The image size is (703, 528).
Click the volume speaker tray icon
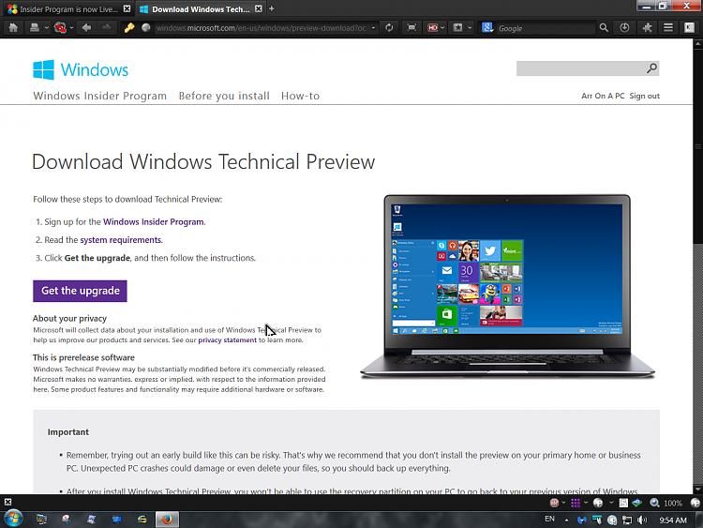click(642, 520)
